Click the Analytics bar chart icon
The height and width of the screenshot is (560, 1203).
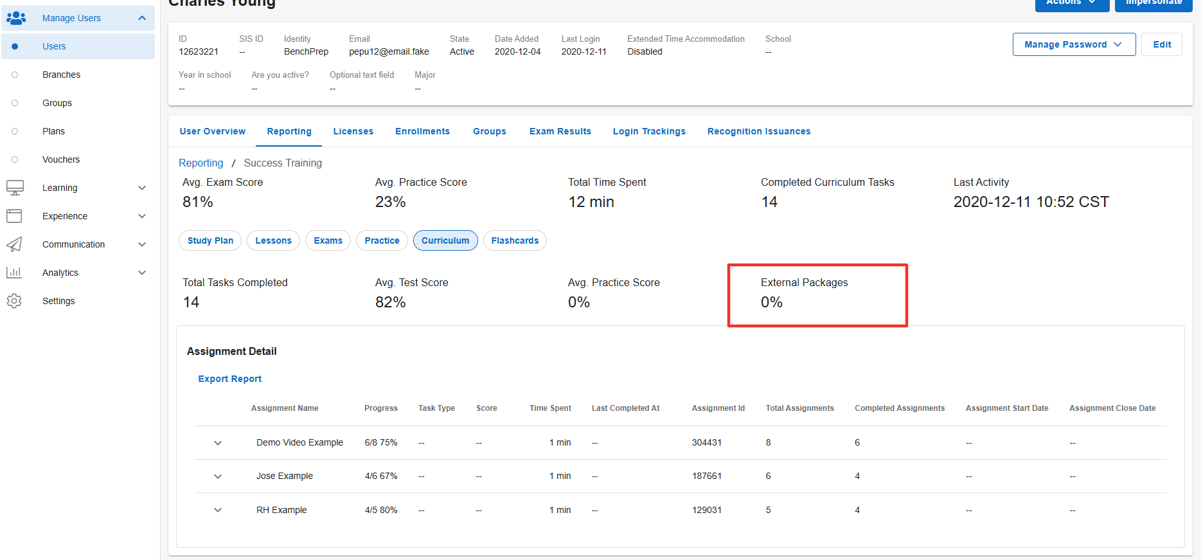pos(13,273)
